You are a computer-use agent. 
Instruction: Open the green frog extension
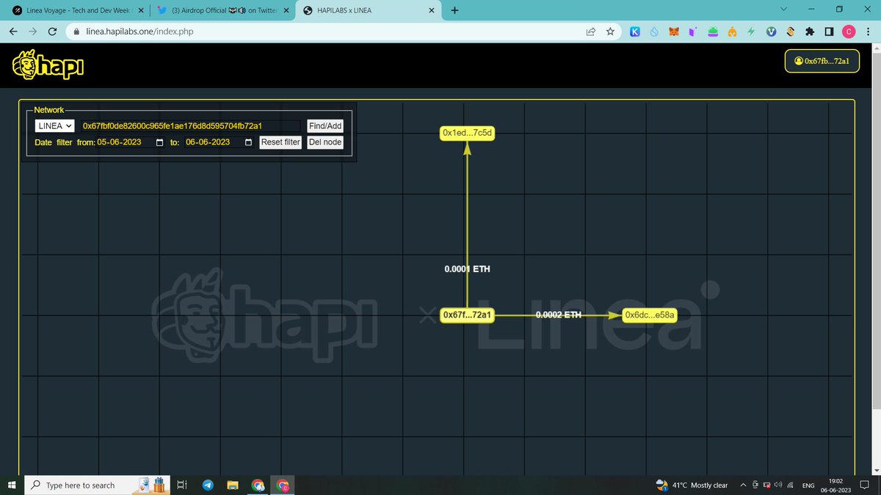pos(713,32)
